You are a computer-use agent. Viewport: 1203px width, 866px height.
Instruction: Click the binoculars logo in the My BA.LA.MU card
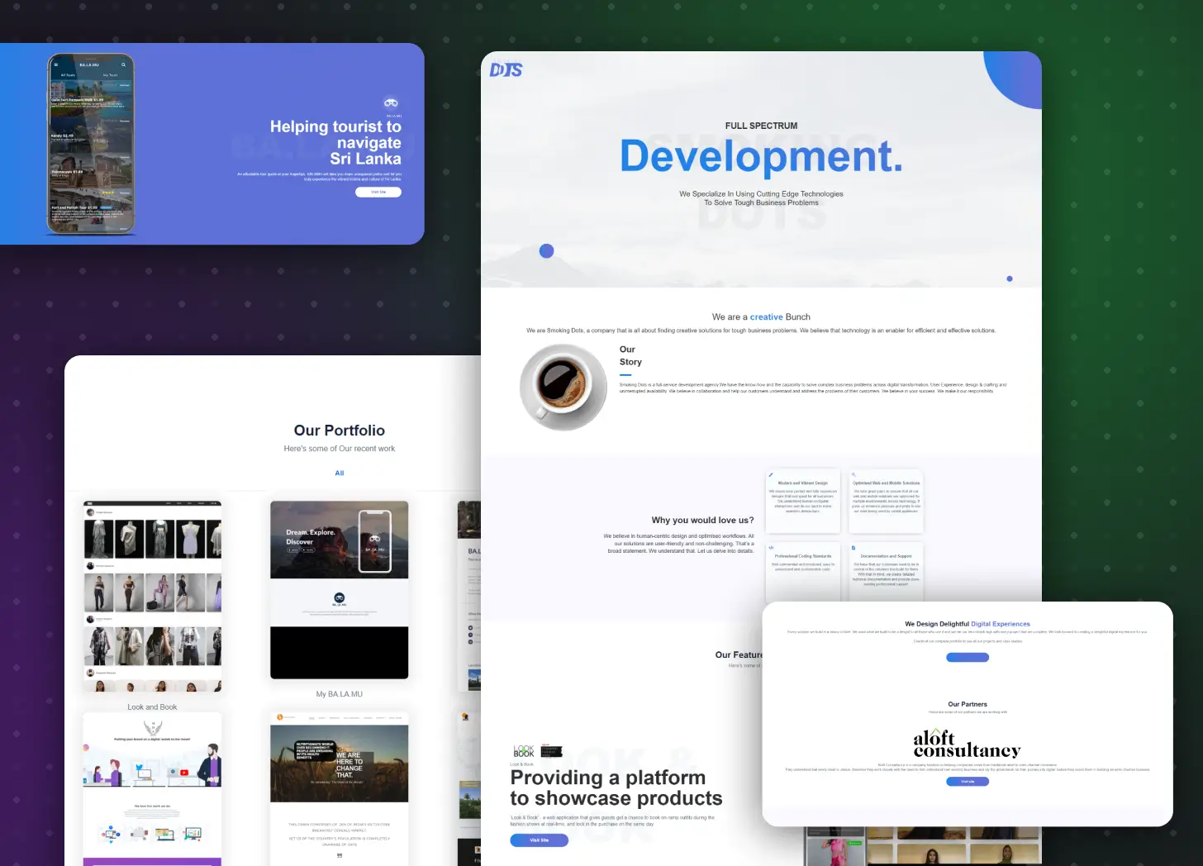(x=339, y=597)
